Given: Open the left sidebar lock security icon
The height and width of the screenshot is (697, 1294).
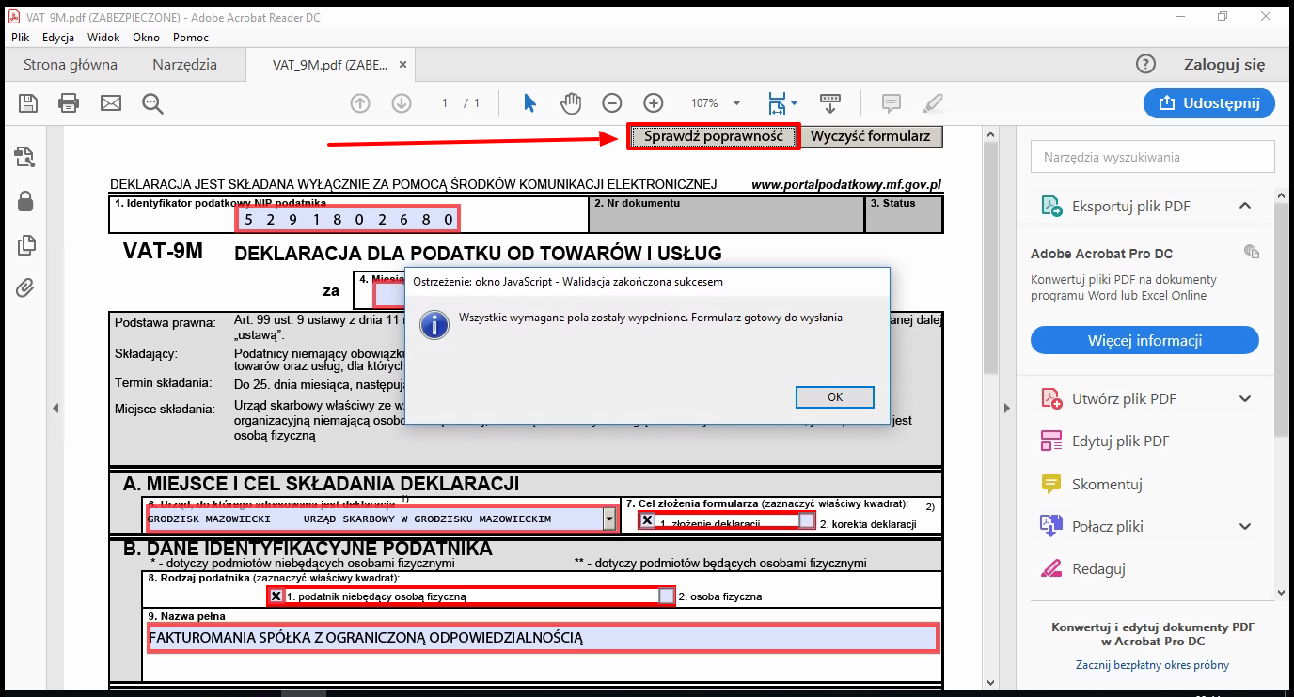Looking at the screenshot, I should (25, 201).
